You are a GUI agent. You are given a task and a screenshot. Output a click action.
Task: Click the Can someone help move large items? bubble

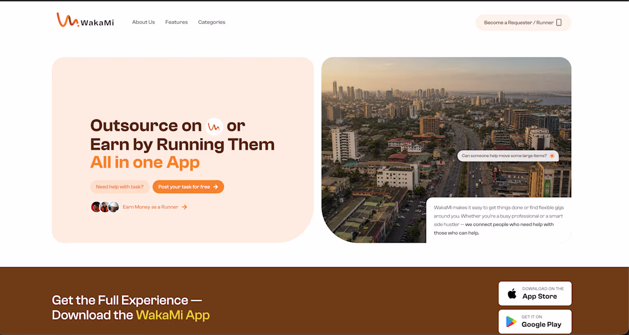tap(508, 156)
